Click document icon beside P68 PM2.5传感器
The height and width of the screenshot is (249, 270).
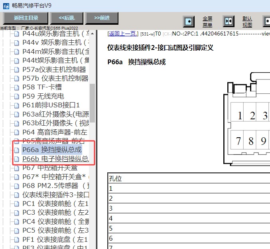click(16, 186)
